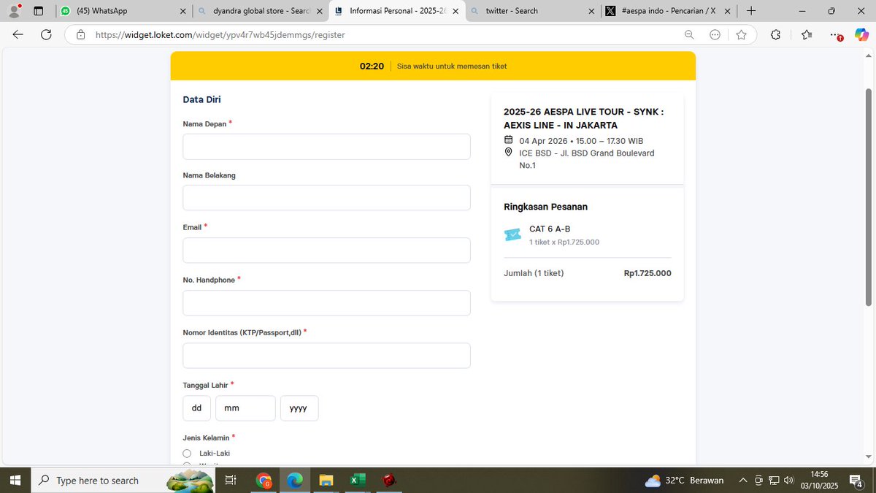Click the 02:20 countdown timer
Image resolution: width=876 pixels, height=493 pixels.
coord(372,66)
